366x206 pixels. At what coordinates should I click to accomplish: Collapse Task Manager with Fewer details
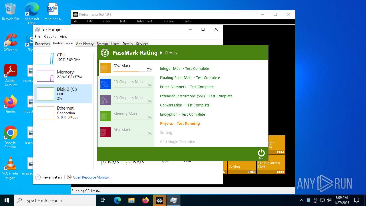(49, 177)
